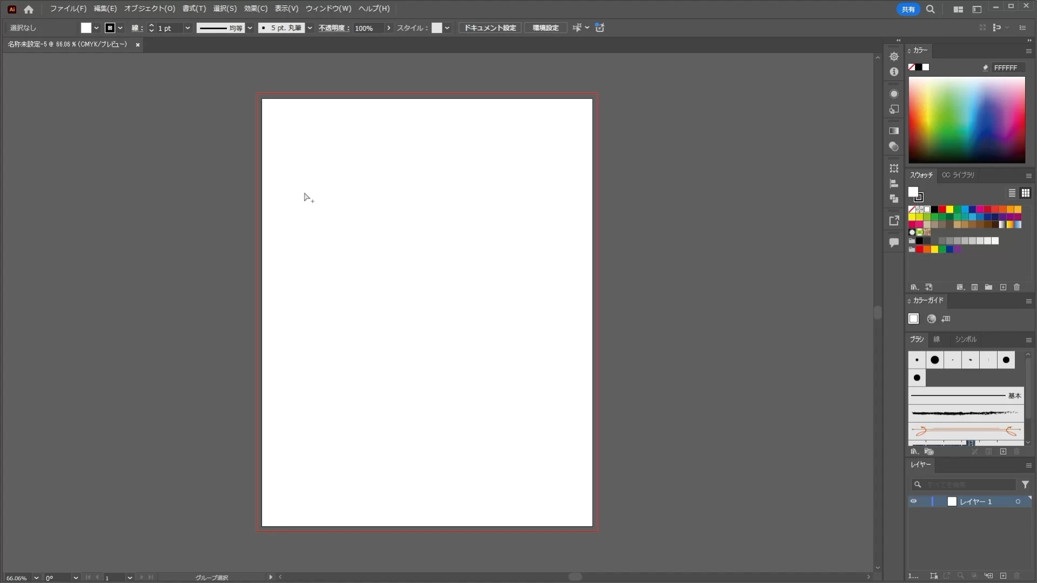1037x583 pixels.
Task: Open the オブジェクト(O) menu
Action: point(150,9)
